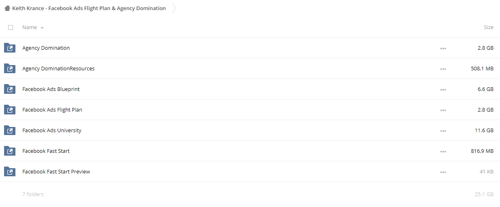This screenshot has height=207, width=500.
Task: Sort by Name column arrow
Action: [x=42, y=27]
